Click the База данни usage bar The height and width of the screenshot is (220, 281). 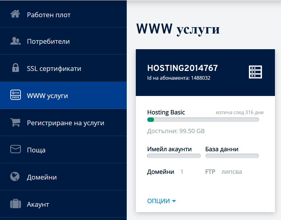coord(232,156)
